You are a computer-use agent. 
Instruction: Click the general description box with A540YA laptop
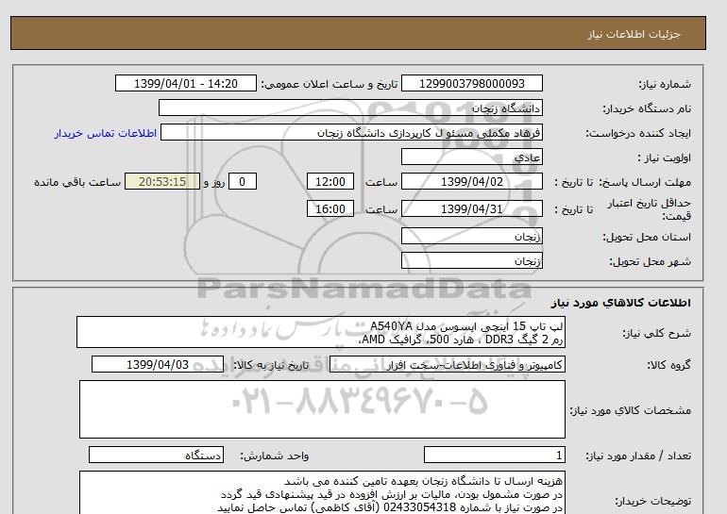[x=321, y=332]
